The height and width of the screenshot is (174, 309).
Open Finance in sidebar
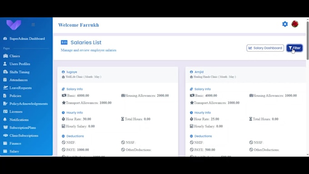pos(15,144)
